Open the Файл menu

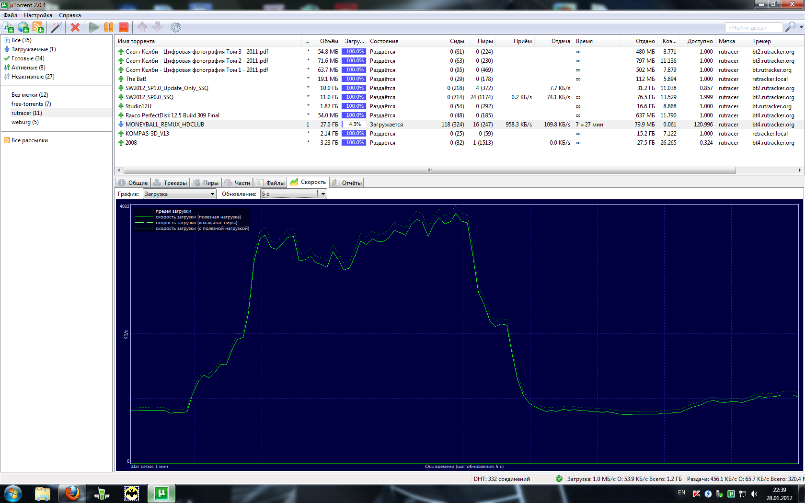11,15
